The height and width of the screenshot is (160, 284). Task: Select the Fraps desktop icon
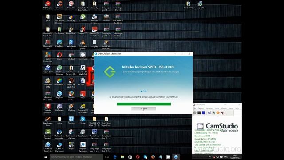tap(71, 146)
